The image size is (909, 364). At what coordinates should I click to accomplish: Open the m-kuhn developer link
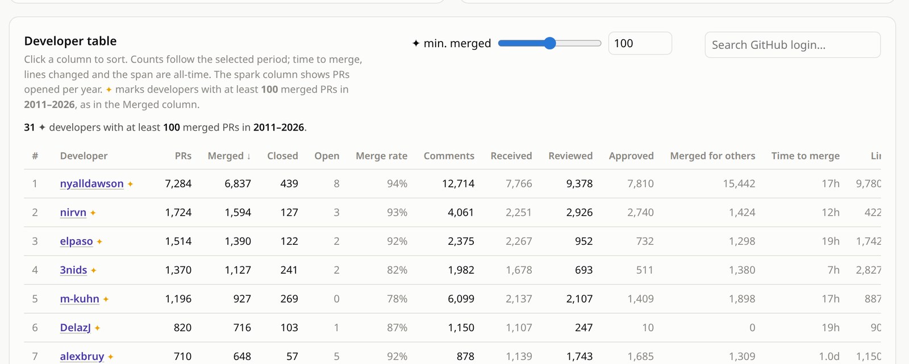80,299
